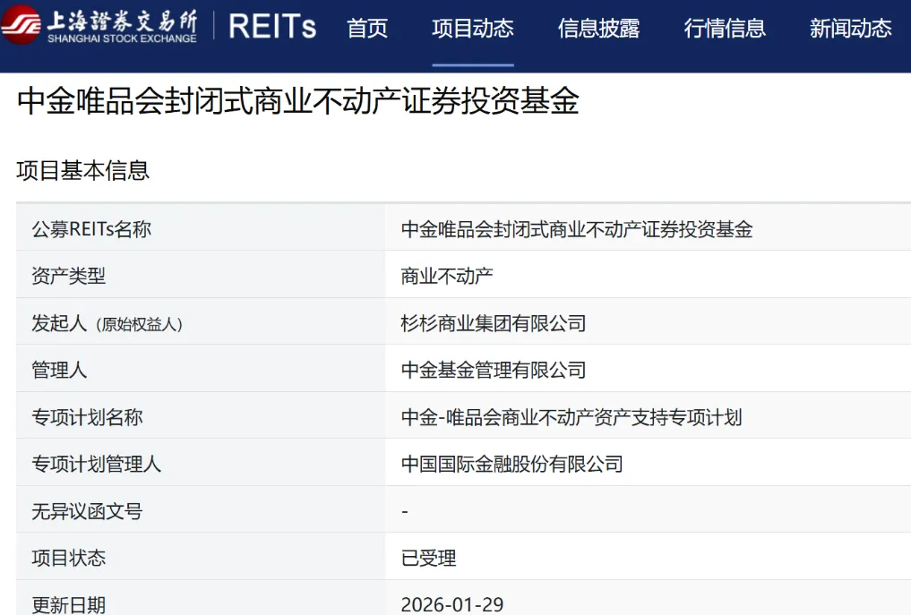Click the 商业不动产 value cell
911x615 pixels.
click(x=648, y=276)
